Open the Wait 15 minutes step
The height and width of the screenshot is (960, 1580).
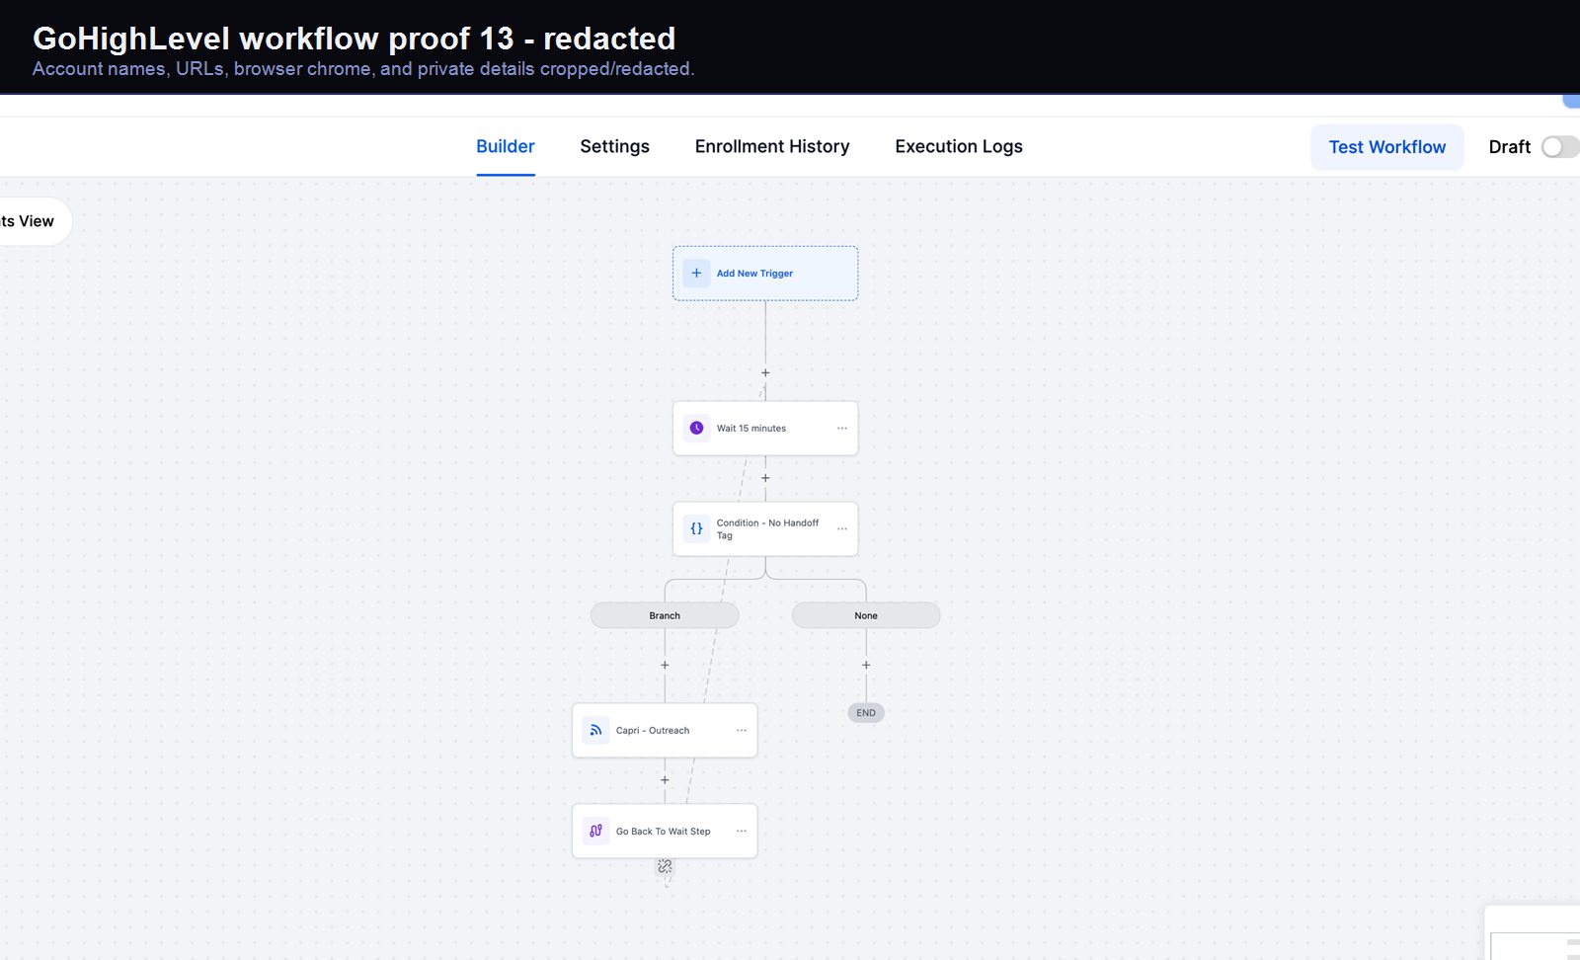(765, 429)
